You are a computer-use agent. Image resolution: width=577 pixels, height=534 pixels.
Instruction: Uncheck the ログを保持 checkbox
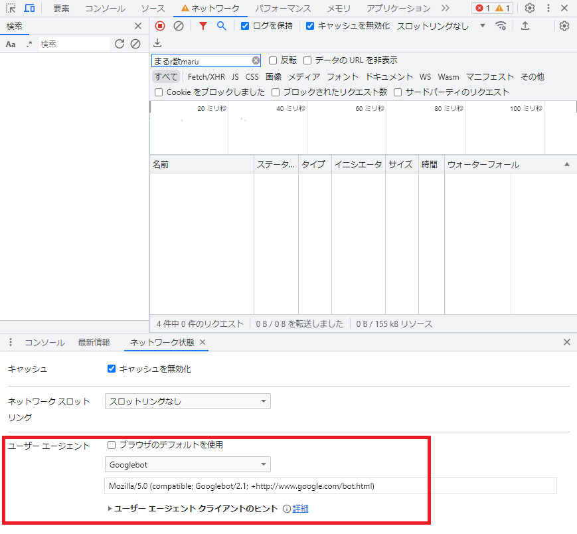tap(245, 26)
